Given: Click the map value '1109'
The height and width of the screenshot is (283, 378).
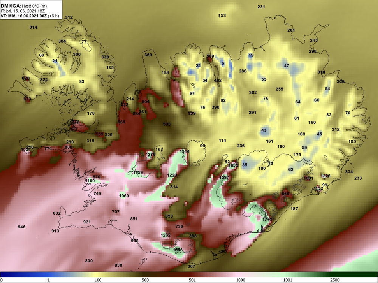Looking at the screenshot, I should point(90,181).
